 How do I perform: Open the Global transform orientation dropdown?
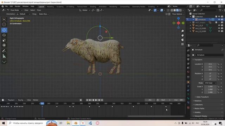pyautogui.click(x=84, y=10)
